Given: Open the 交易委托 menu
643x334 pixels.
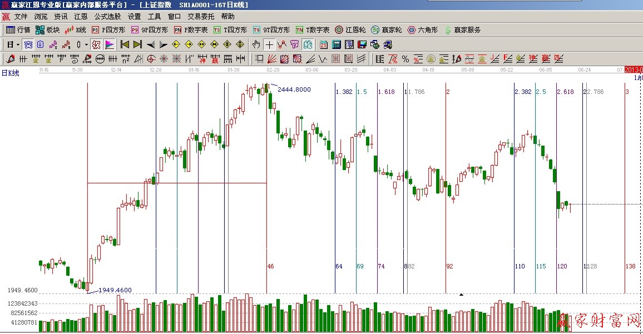Looking at the screenshot, I should [201, 17].
